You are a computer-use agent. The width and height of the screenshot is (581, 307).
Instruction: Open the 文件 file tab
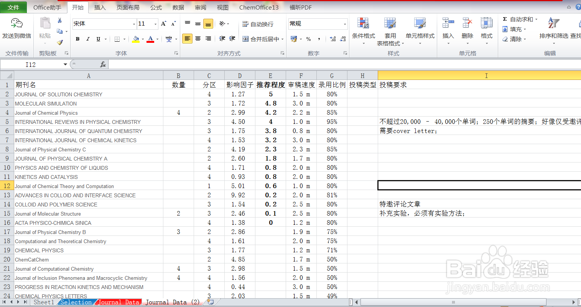[x=13, y=7]
